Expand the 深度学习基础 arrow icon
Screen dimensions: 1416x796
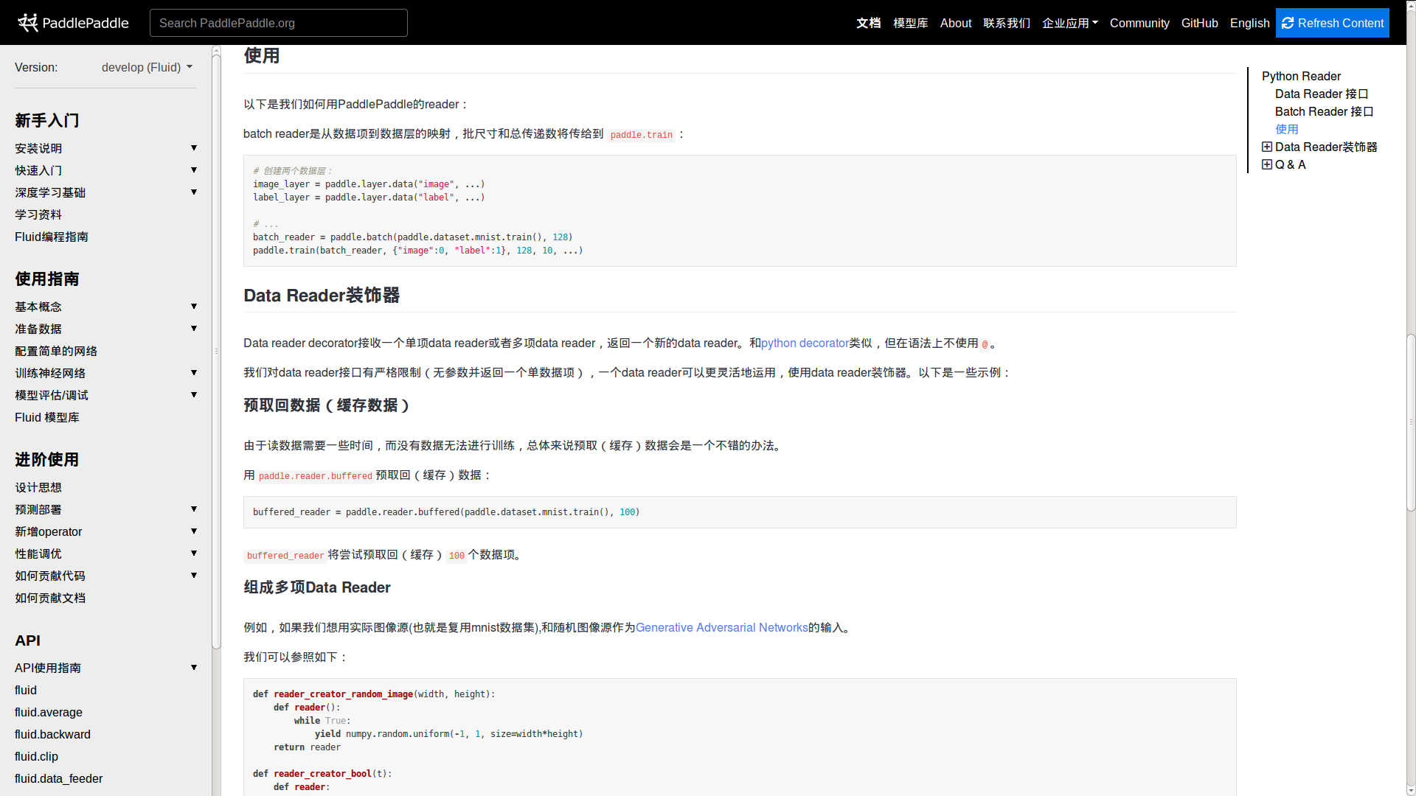(194, 192)
